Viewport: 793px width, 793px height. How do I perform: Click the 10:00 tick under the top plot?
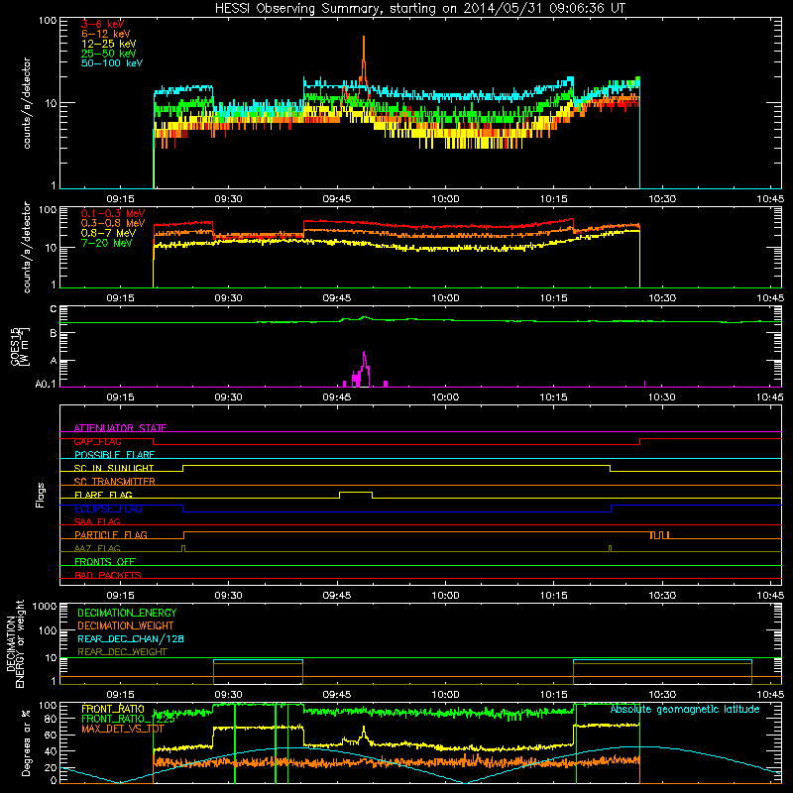coord(445,199)
